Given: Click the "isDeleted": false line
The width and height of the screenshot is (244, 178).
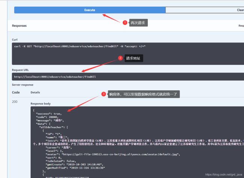Looking at the screenshot, I should (61, 161).
